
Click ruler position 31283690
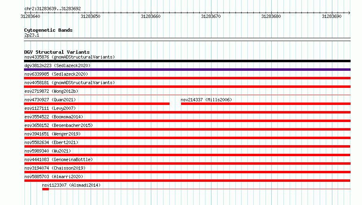point(331,16)
